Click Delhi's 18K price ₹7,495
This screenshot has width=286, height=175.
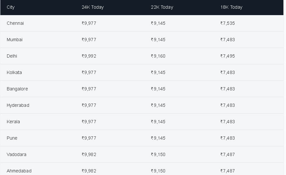coord(228,56)
